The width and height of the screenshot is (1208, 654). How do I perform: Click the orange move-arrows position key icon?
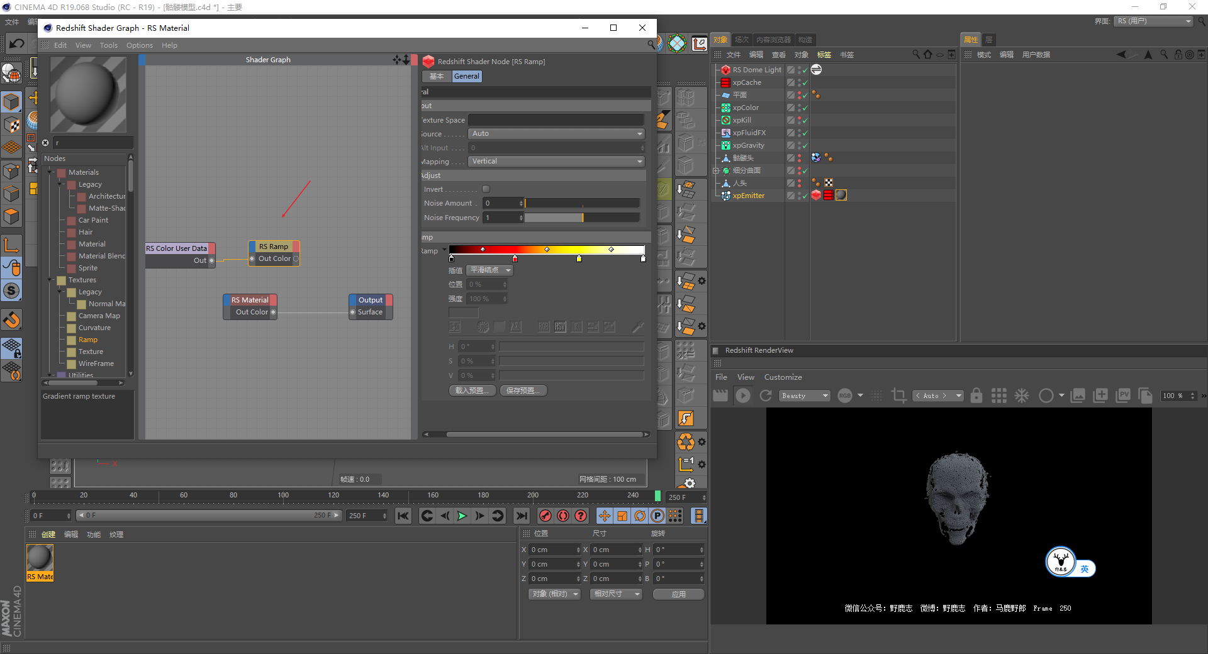pyautogui.click(x=605, y=516)
